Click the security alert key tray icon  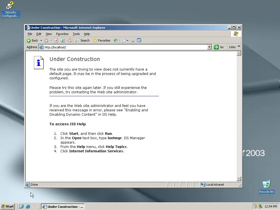(256, 206)
